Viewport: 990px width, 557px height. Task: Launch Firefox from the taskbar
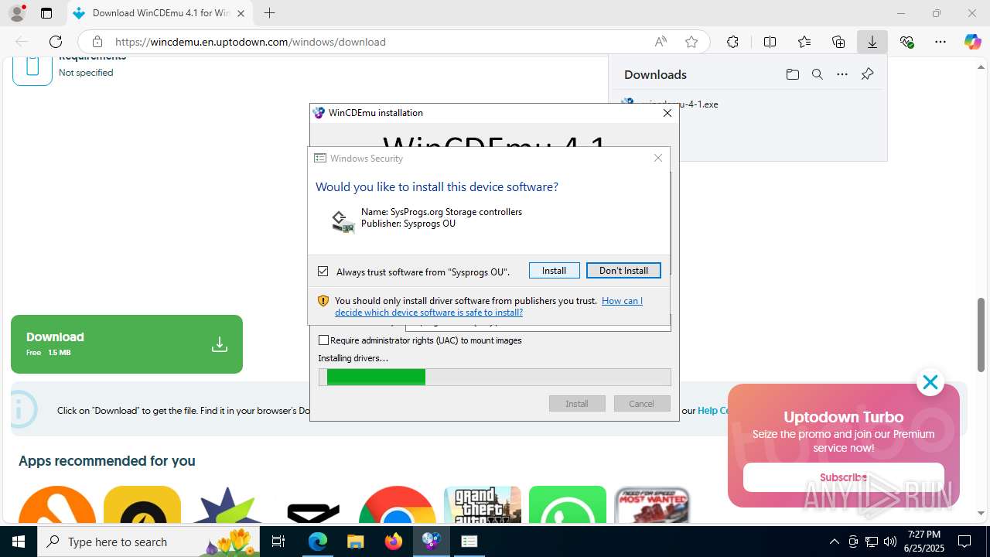click(394, 542)
